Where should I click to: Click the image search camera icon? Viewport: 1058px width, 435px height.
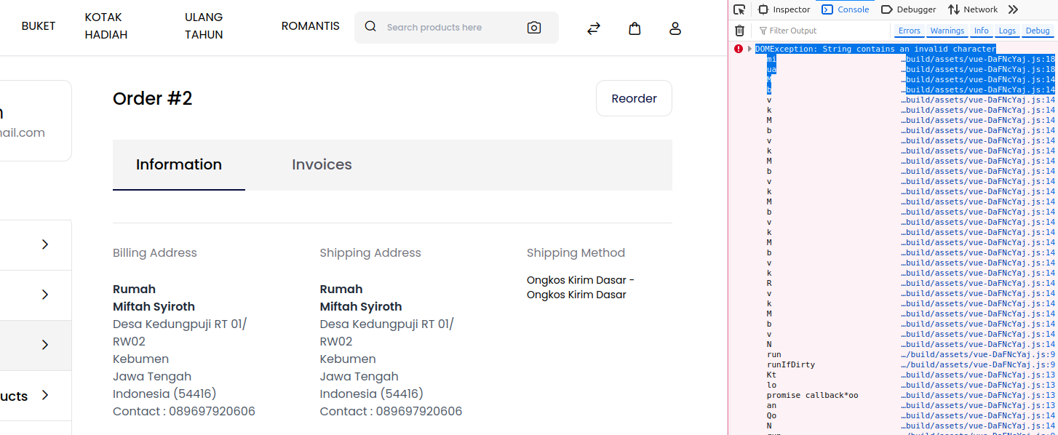pos(534,28)
